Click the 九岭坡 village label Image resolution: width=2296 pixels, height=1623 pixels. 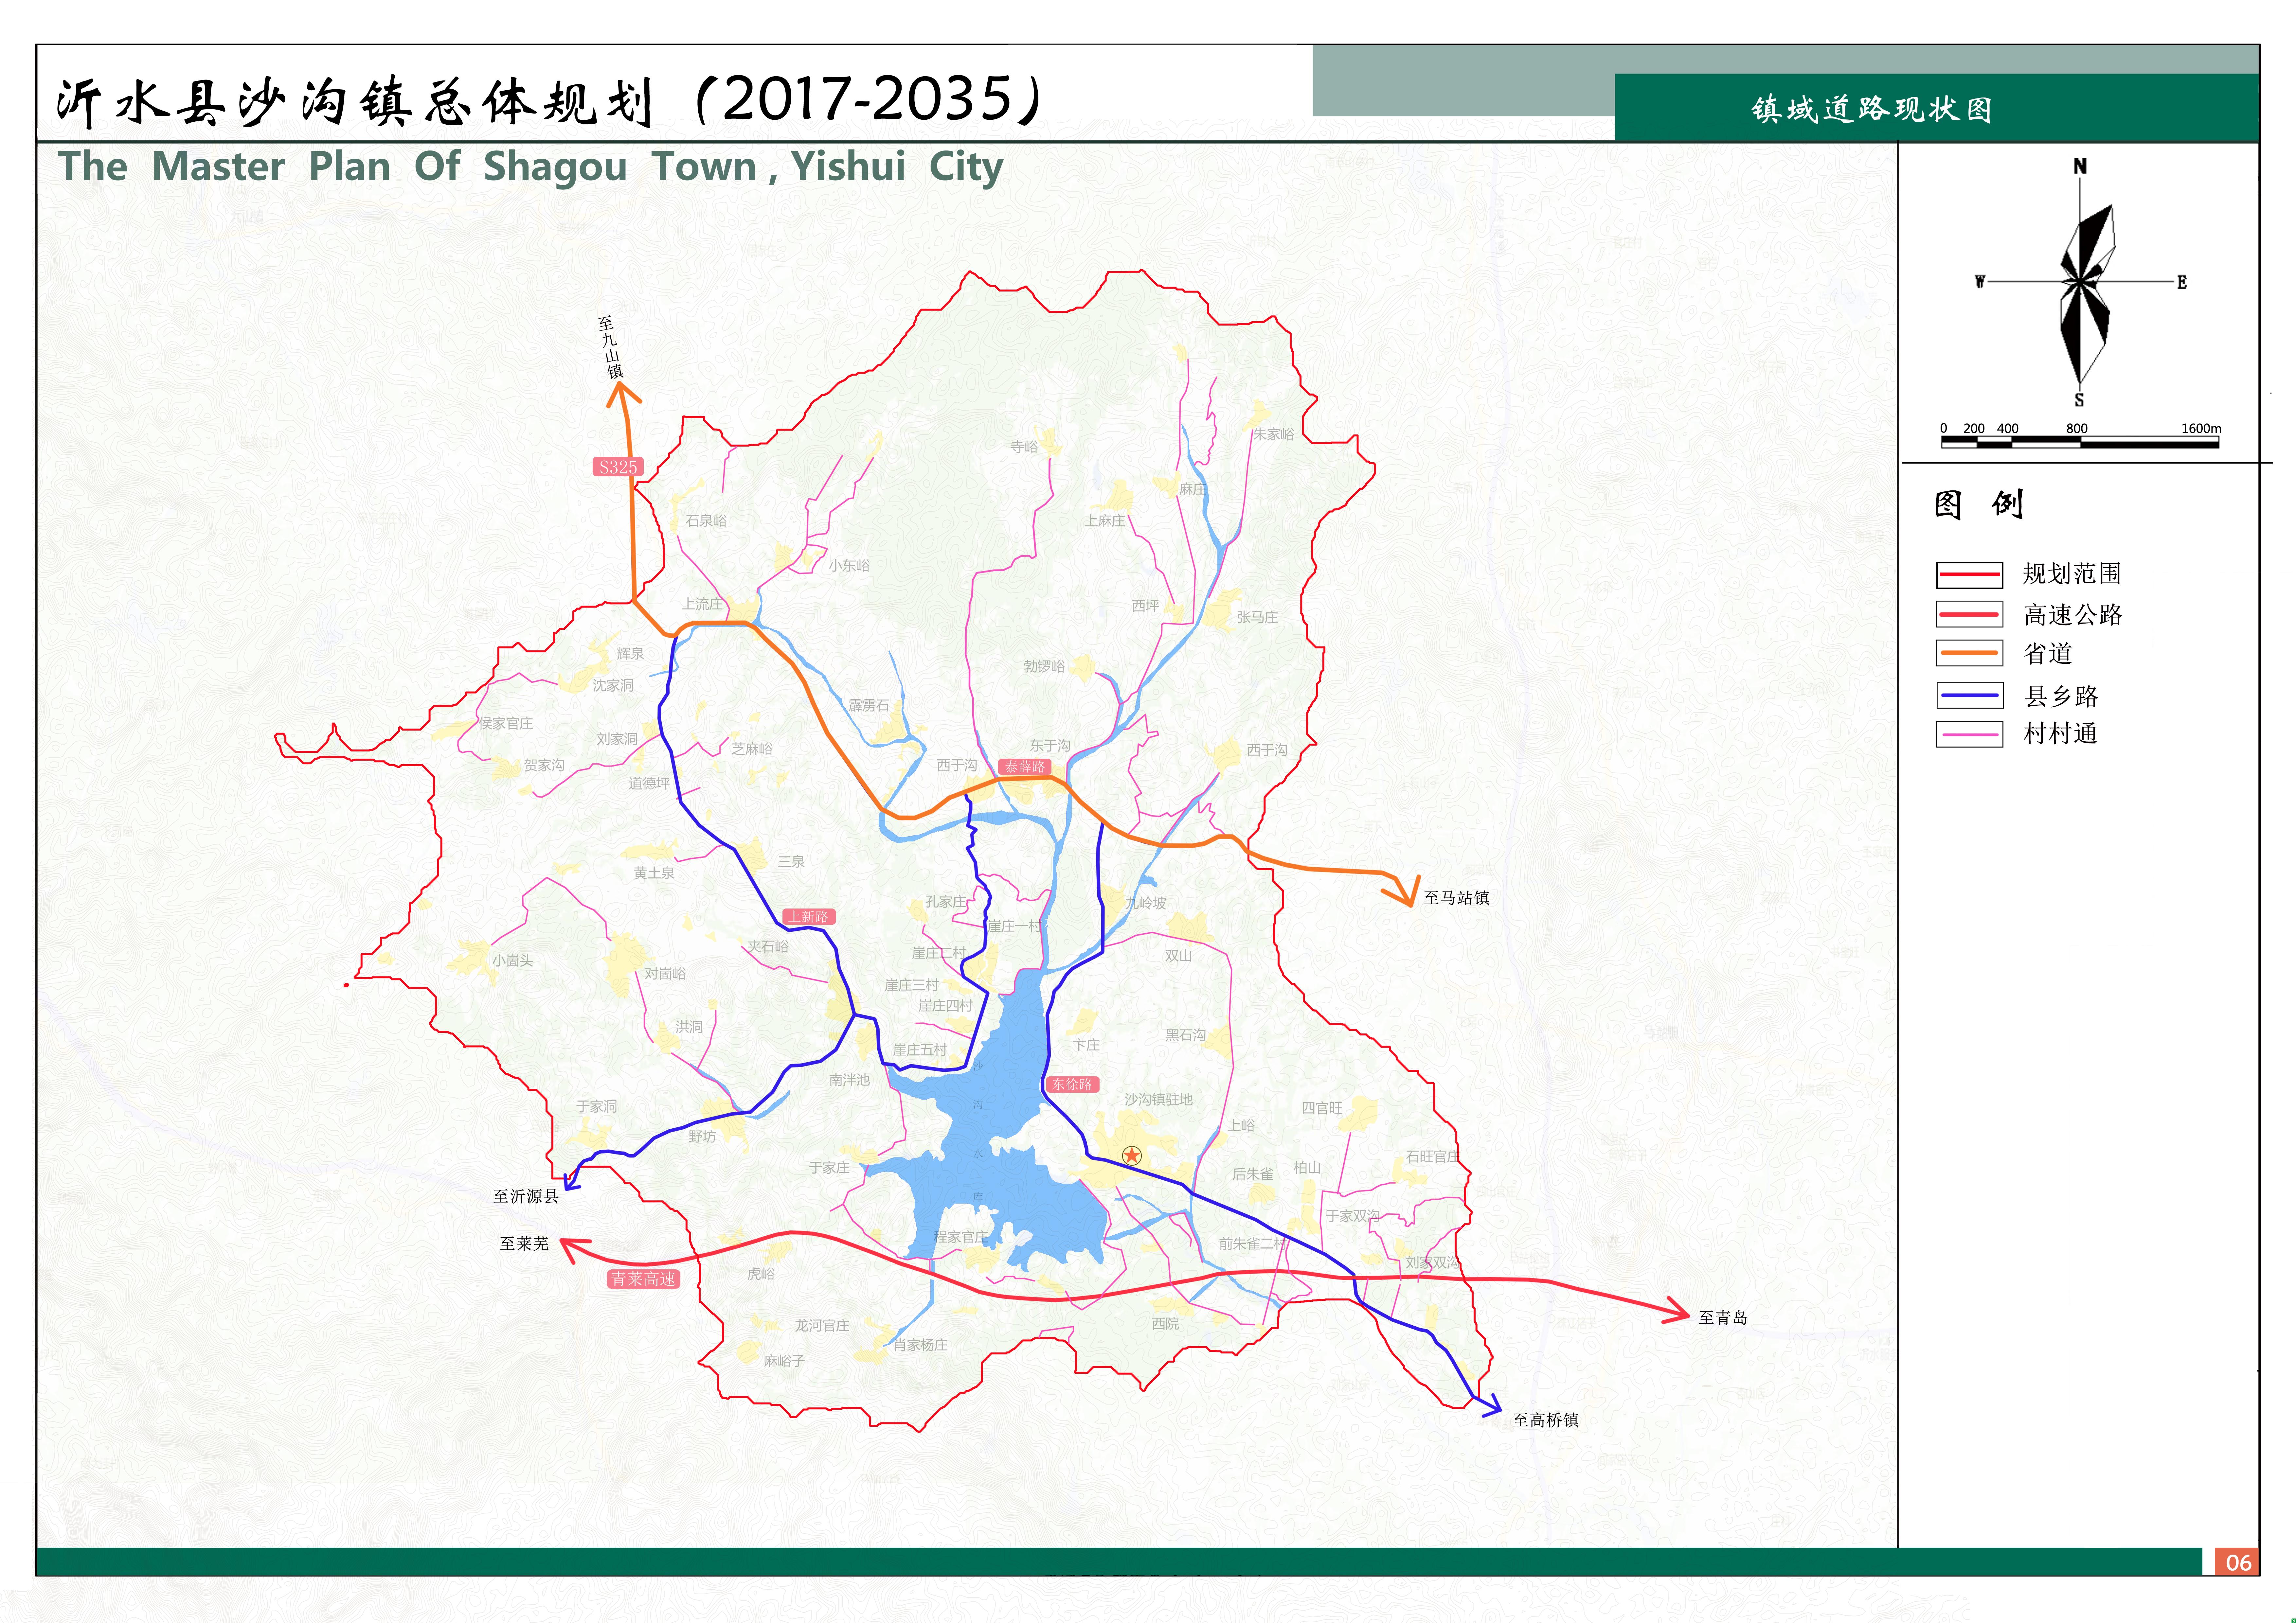tap(1146, 903)
